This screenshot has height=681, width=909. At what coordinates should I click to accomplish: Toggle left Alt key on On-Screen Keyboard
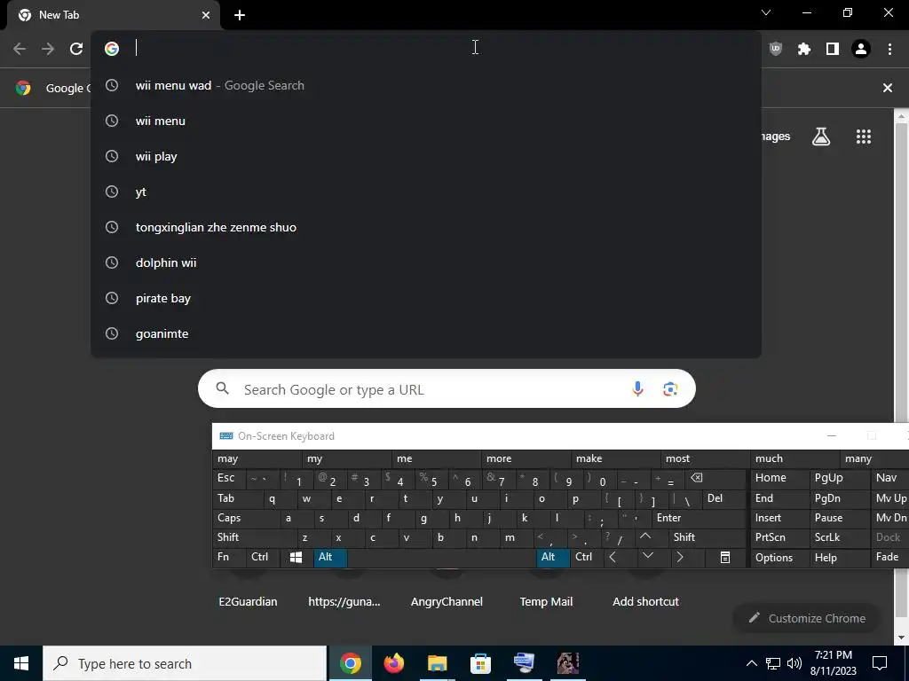(331, 557)
